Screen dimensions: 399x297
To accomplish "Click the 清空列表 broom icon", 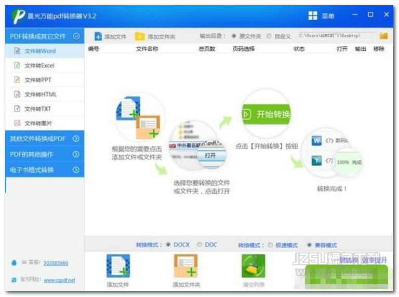I will tap(254, 266).
